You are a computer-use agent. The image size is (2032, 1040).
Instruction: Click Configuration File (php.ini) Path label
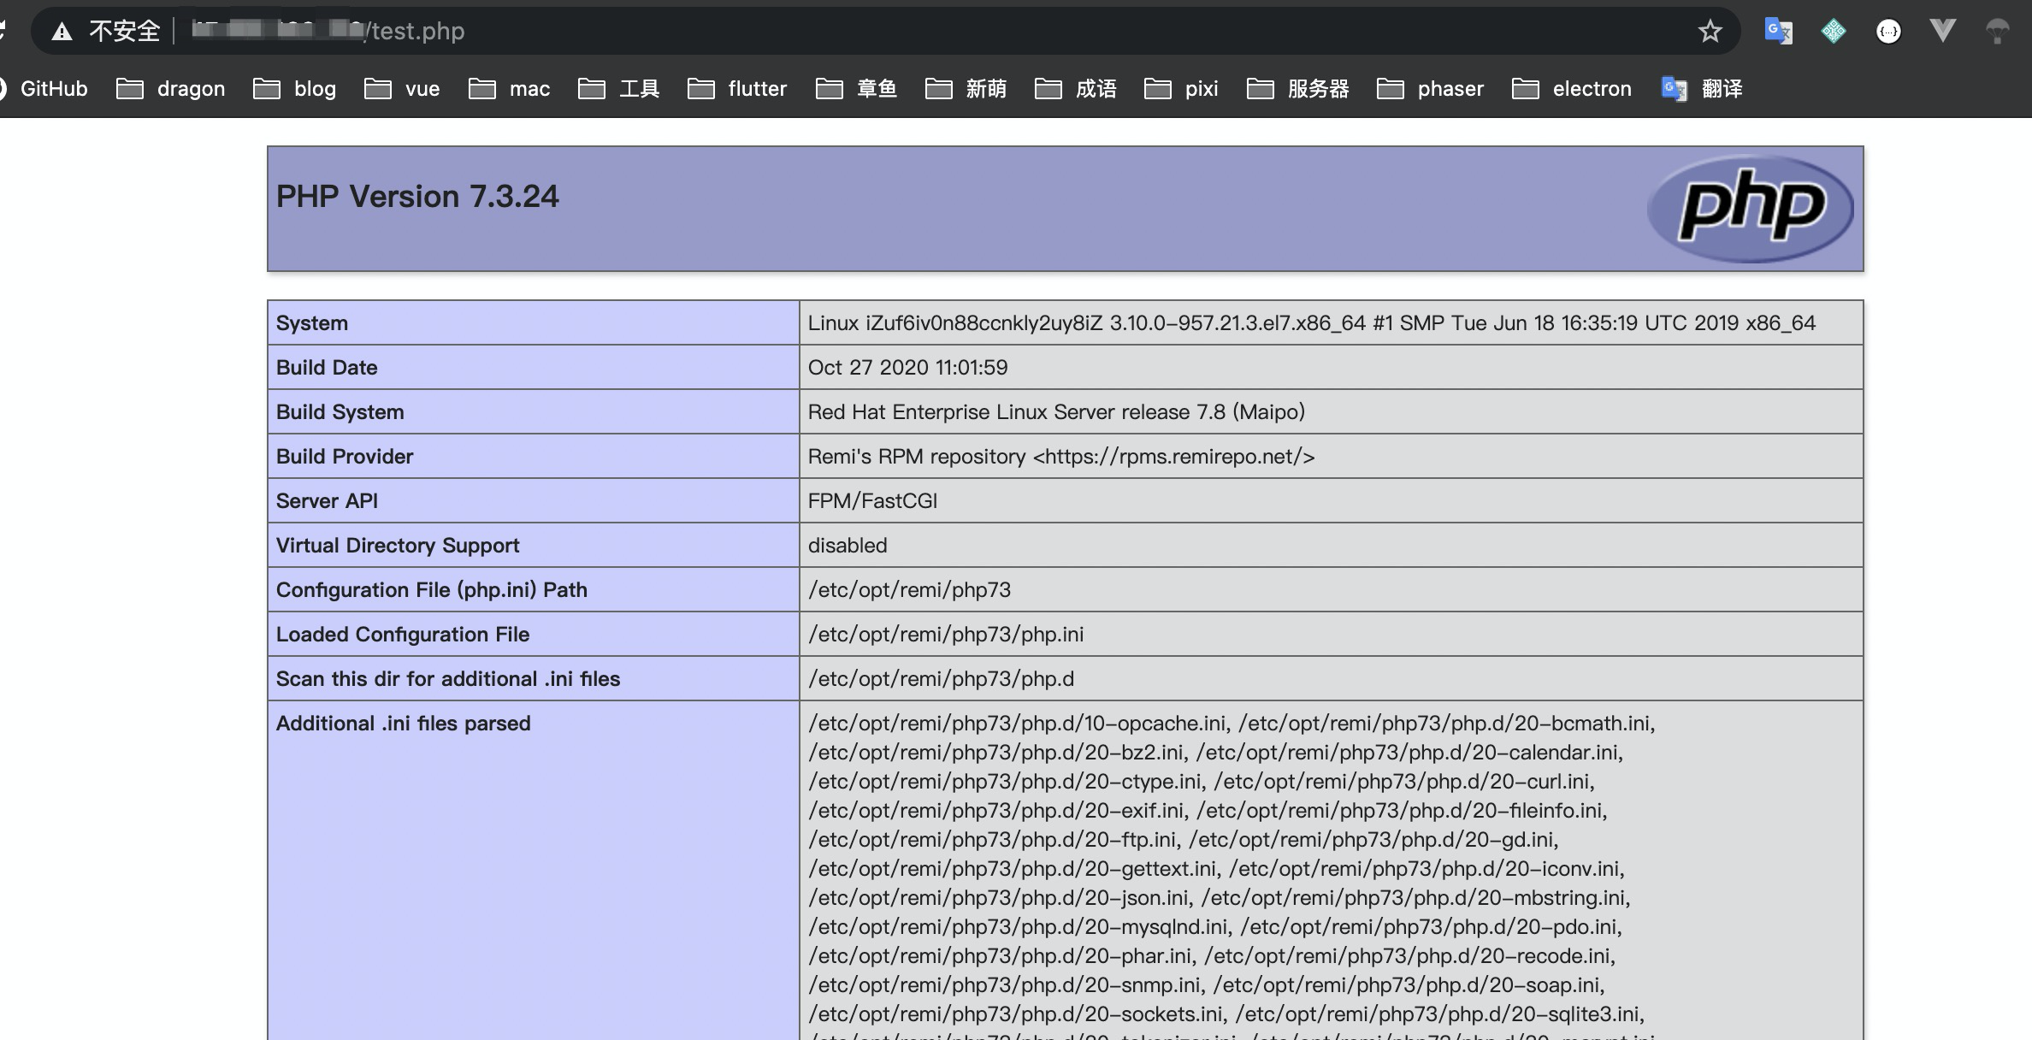(432, 590)
